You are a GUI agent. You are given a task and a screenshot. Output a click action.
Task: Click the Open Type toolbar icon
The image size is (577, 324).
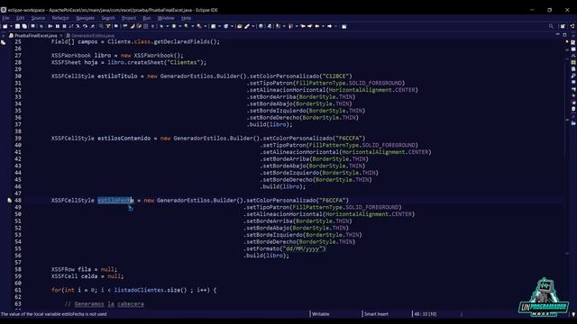pos(240,26)
